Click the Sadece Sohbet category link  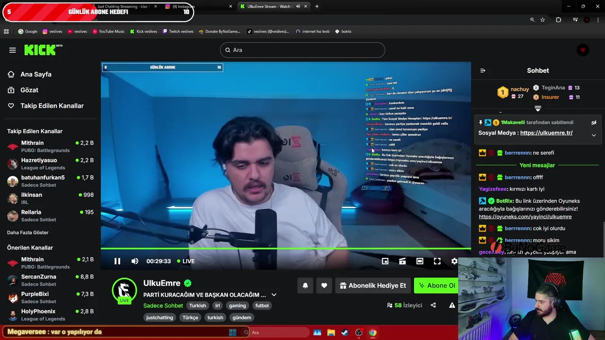pyautogui.click(x=163, y=306)
